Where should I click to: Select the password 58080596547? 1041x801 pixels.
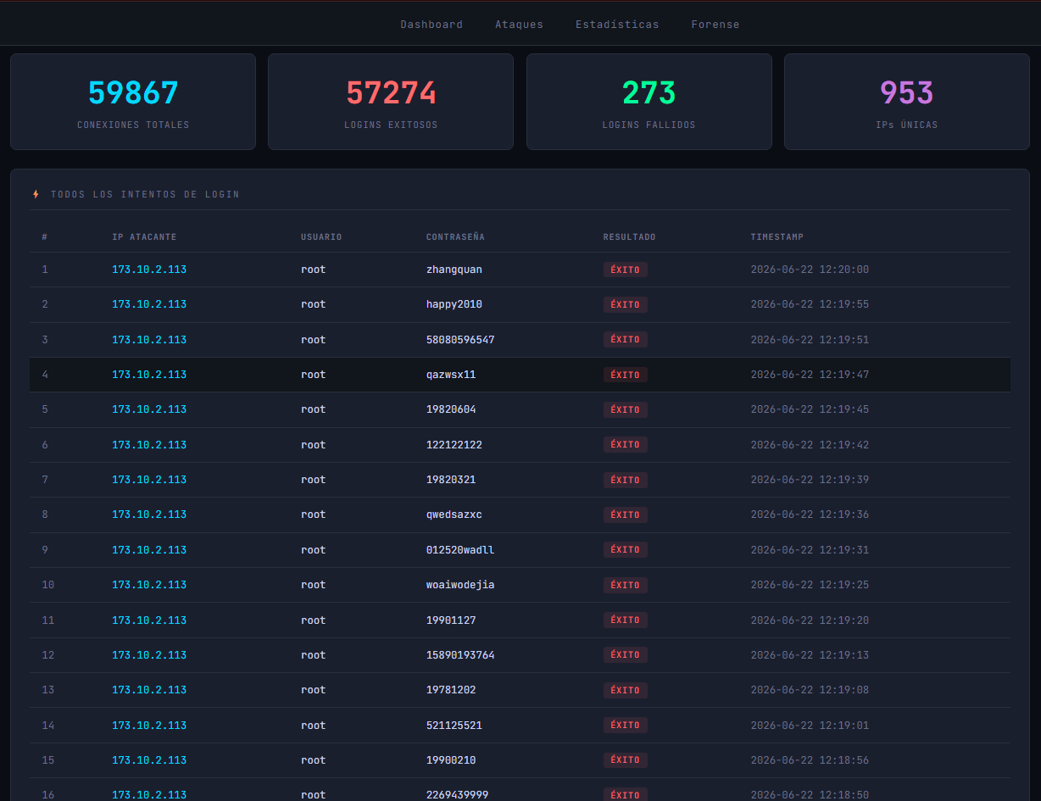[x=460, y=340]
